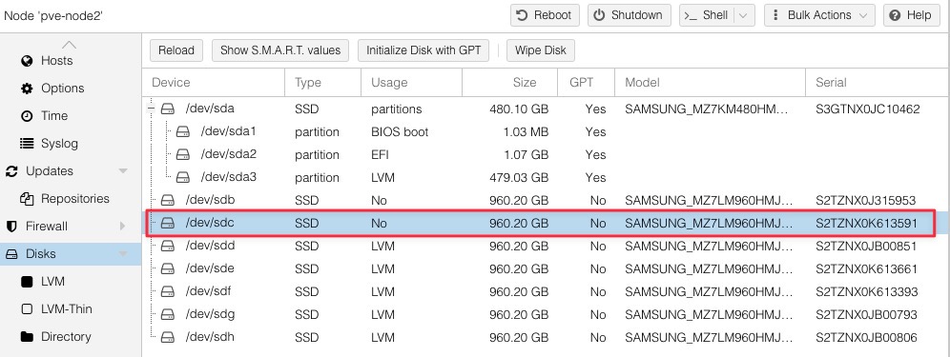Click the Firewall shield icon

(11, 227)
